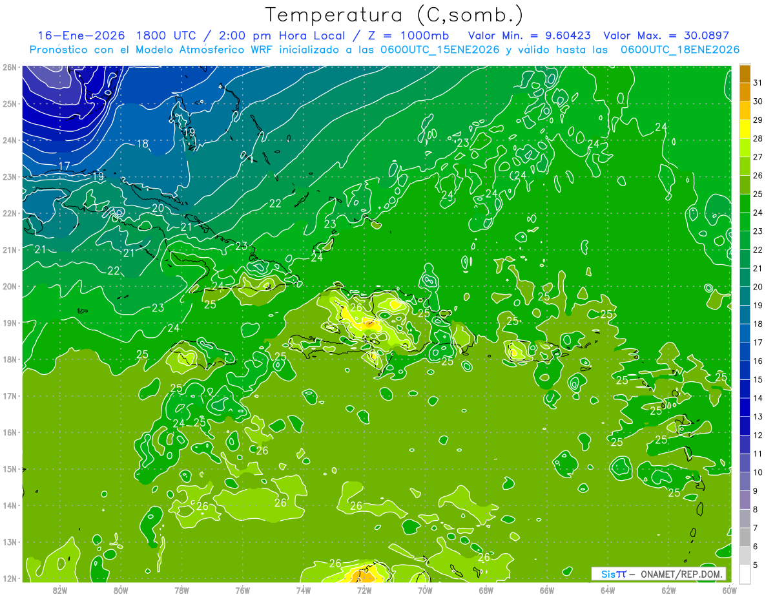775x599 pixels.
Task: Click the white bottom segment of the color scale
Action: (x=745, y=574)
